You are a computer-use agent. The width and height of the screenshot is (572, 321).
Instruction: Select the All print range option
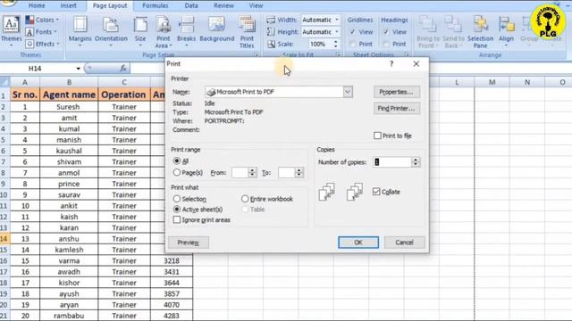pos(177,160)
